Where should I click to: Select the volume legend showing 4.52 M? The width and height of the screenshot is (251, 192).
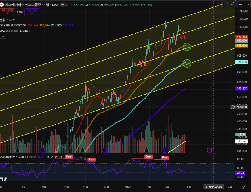coord(7,20)
